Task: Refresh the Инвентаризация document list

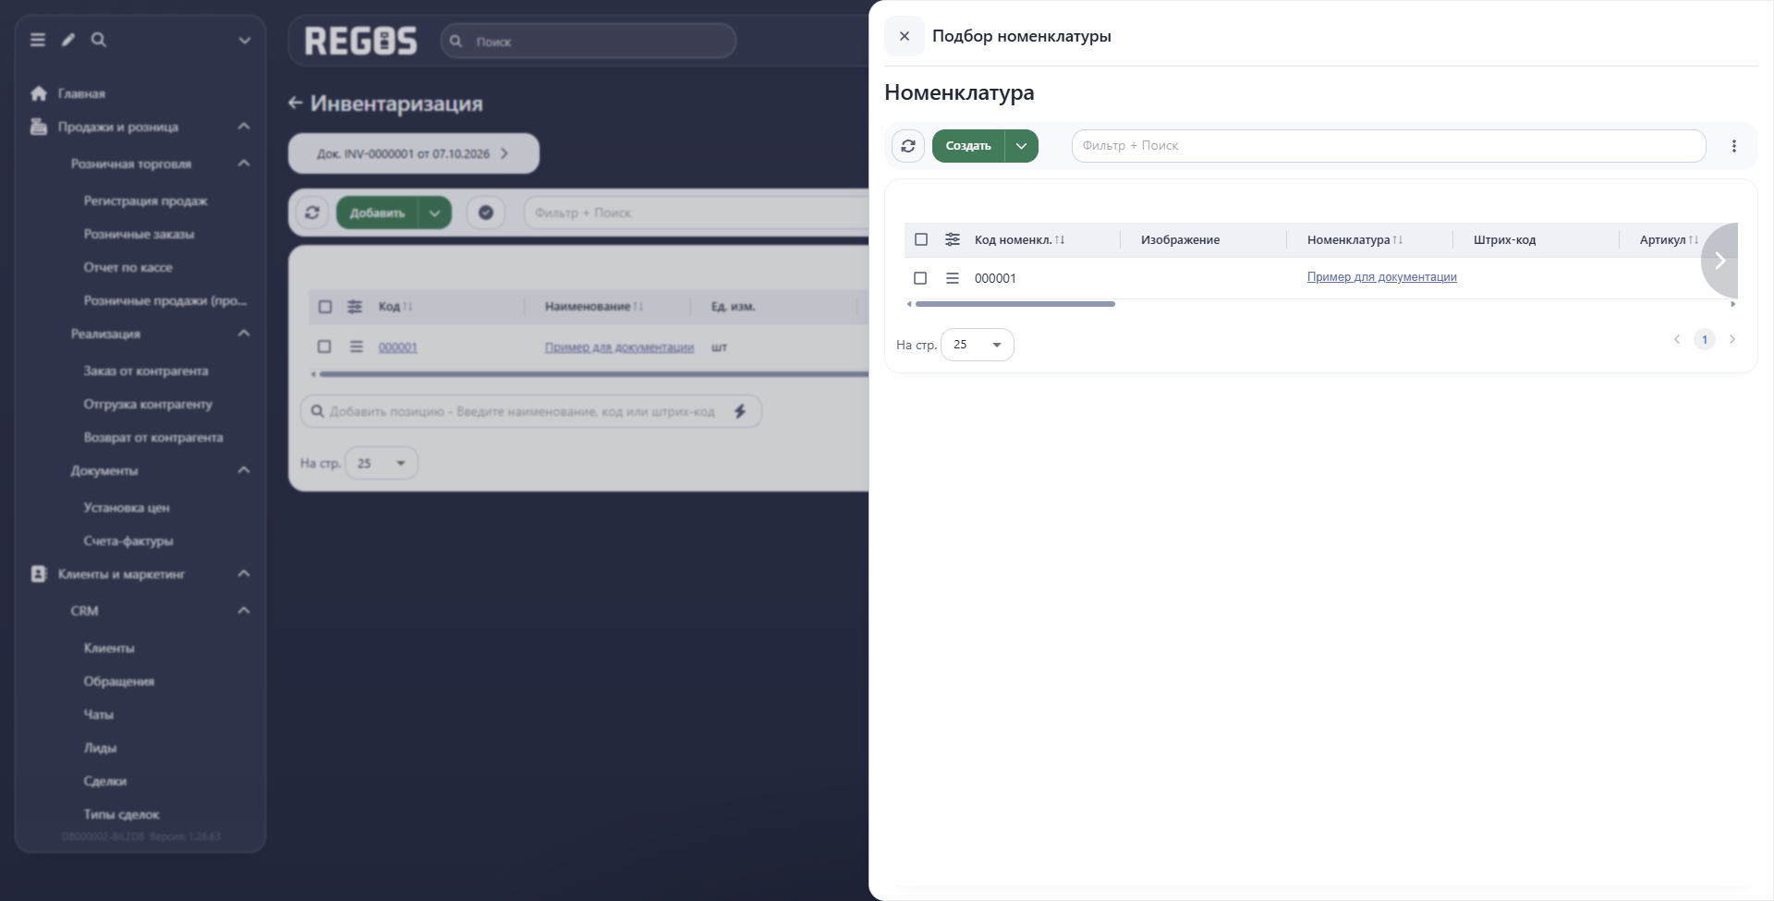Action: click(312, 213)
